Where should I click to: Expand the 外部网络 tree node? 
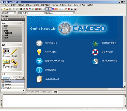pyautogui.click(x=3, y=33)
